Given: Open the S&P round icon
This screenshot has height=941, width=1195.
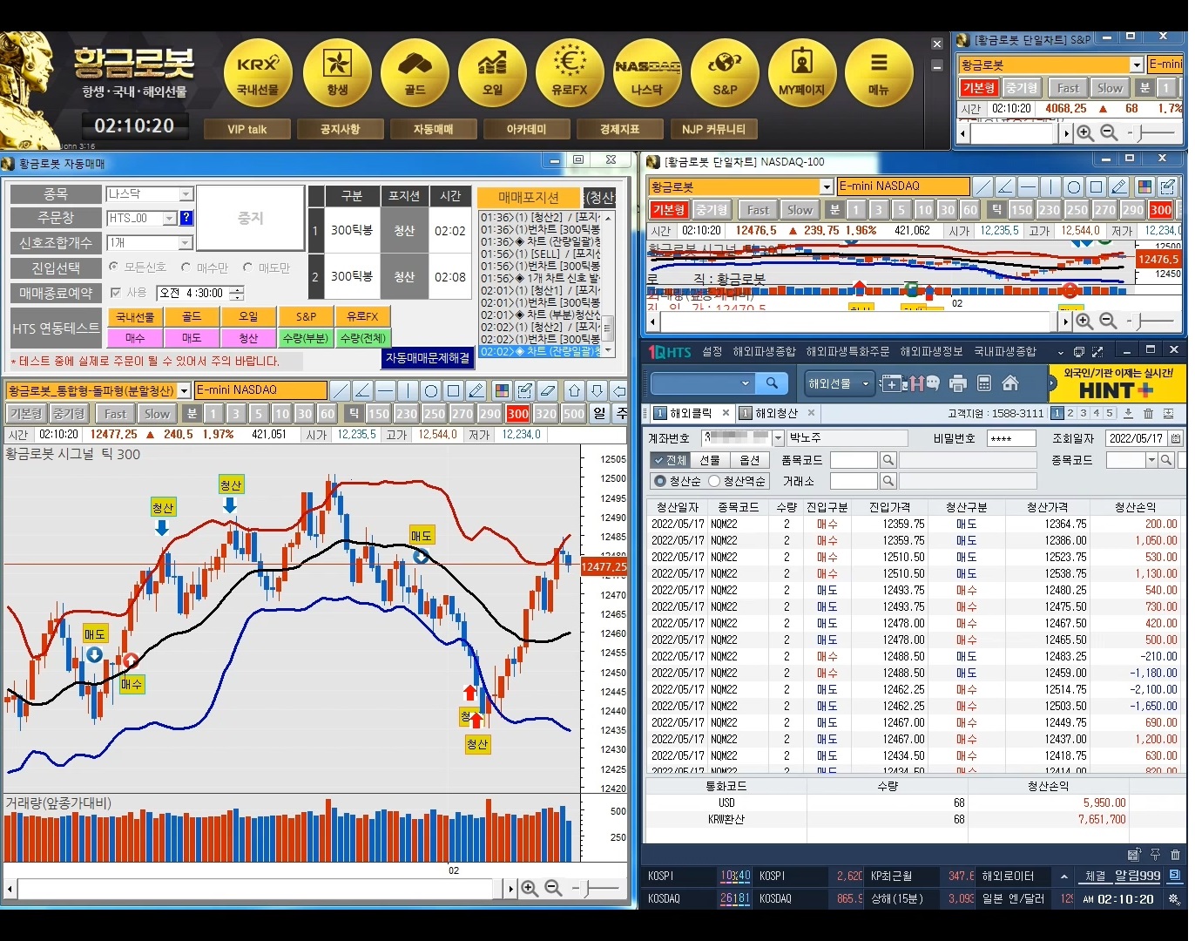Looking at the screenshot, I should (x=725, y=73).
